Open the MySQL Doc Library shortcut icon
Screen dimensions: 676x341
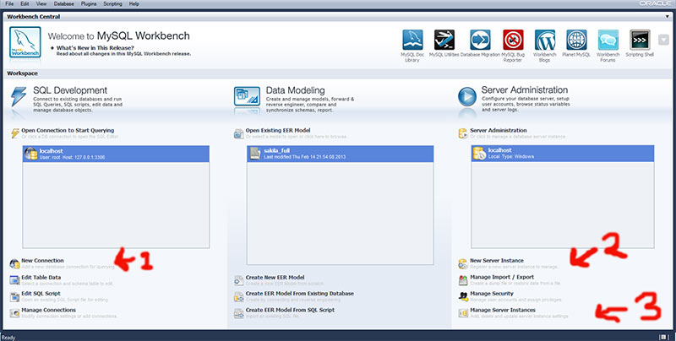click(412, 40)
